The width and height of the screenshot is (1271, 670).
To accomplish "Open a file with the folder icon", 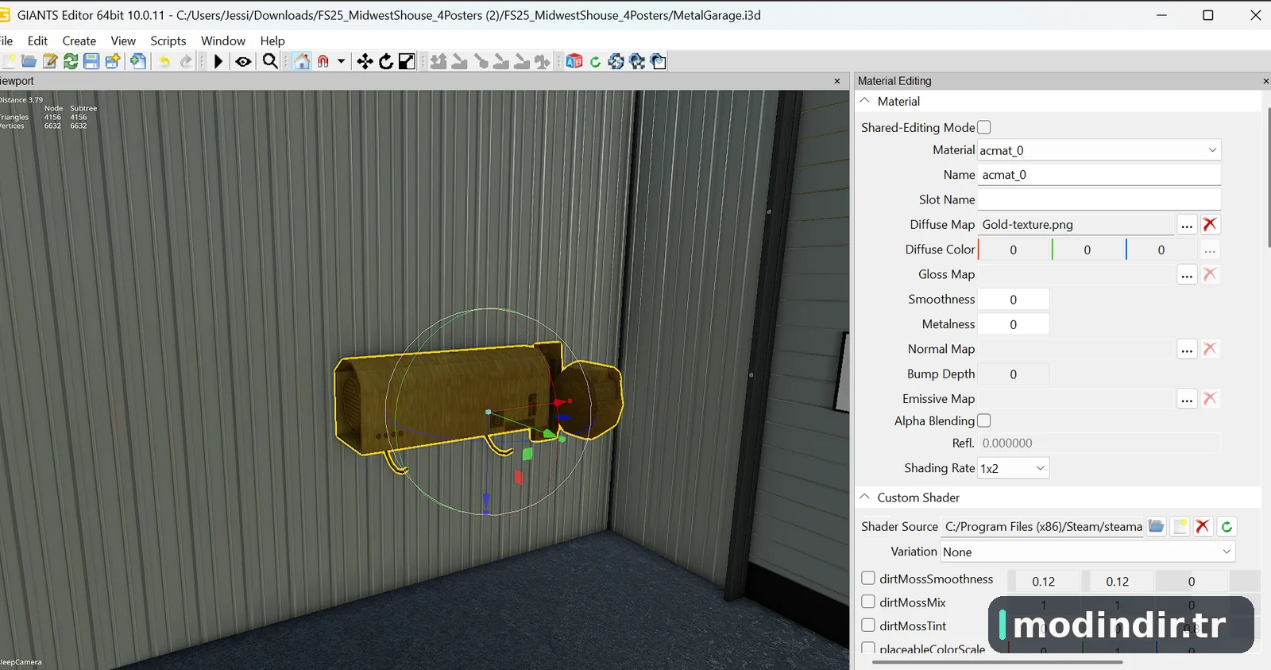I will tap(29, 61).
